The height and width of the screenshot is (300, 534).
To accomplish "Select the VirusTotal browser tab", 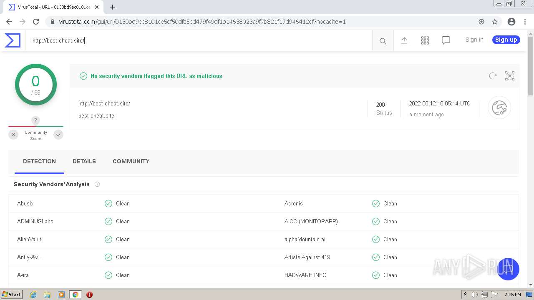I will (x=54, y=7).
